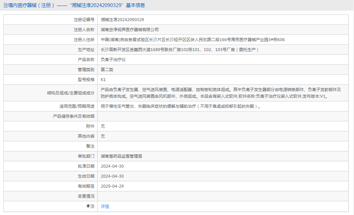
Task: Click the document icon before 境内医疗器械 heading
Action: 6,5
